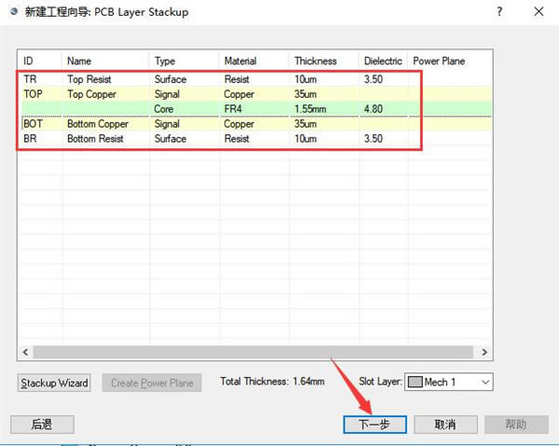Open the Slot Layer dropdown
Image resolution: width=559 pixels, height=446 pixels.
[484, 382]
